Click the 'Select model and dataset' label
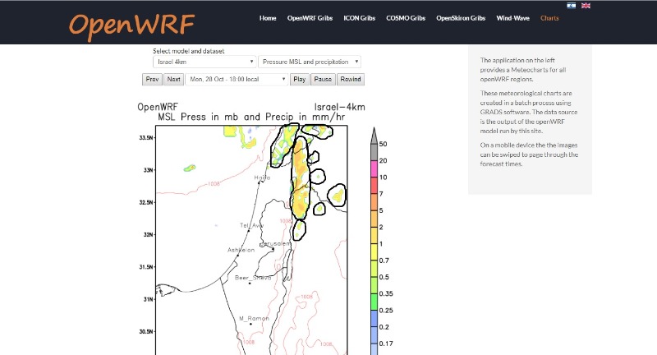This screenshot has width=657, height=355. (189, 51)
